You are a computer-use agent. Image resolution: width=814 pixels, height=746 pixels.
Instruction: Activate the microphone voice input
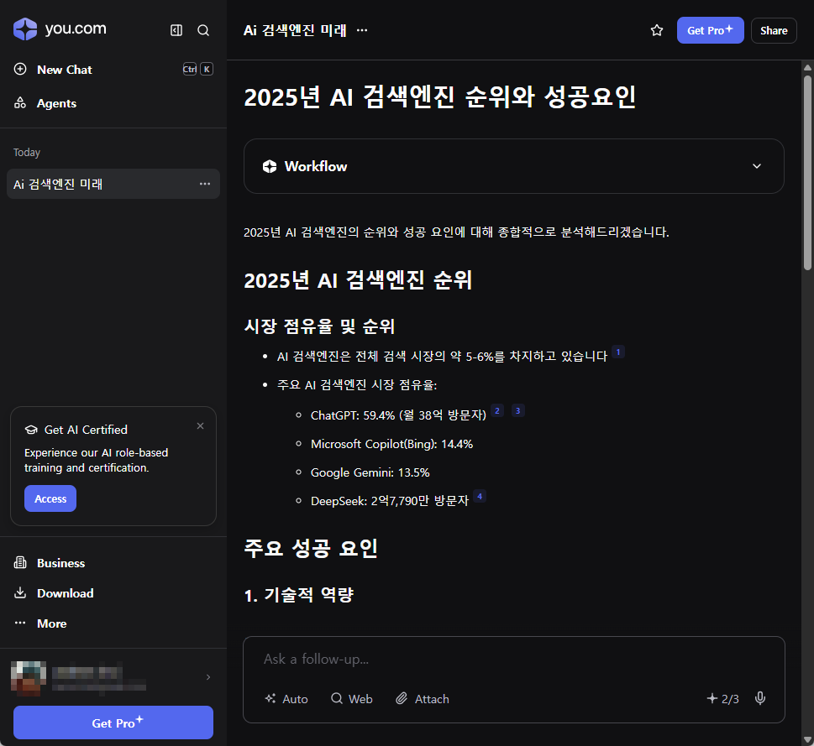coord(760,698)
